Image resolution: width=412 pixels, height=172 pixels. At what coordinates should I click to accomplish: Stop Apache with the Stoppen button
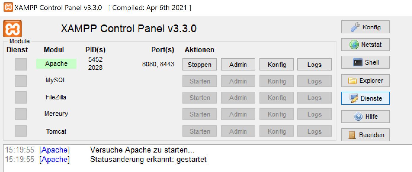[199, 64]
